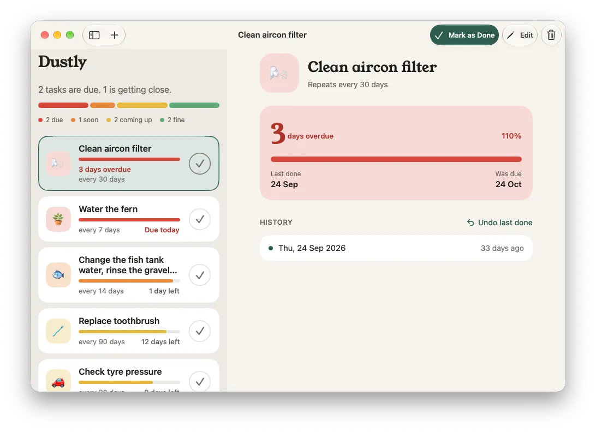Click the overdue progress bar in detail card
This screenshot has height=432, width=596.
(x=396, y=159)
